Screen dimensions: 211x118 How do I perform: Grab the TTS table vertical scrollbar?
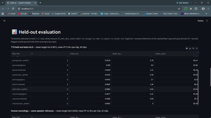tap(198, 87)
